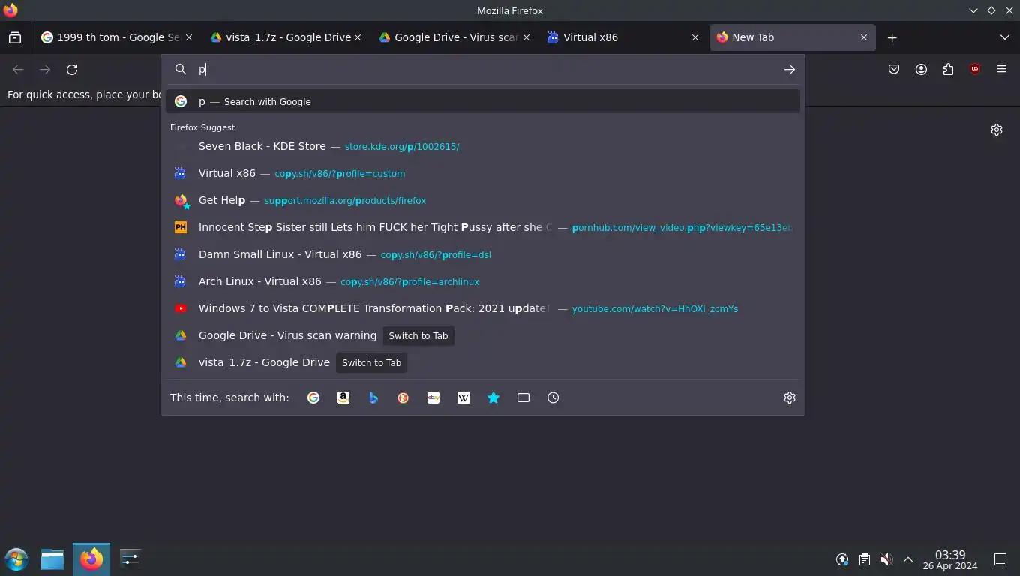Choose 'p — Search with Google' suggestion

pyautogui.click(x=483, y=101)
